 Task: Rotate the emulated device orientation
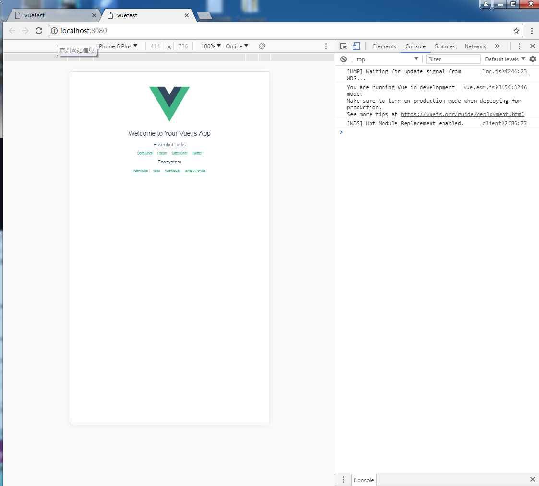(x=262, y=46)
